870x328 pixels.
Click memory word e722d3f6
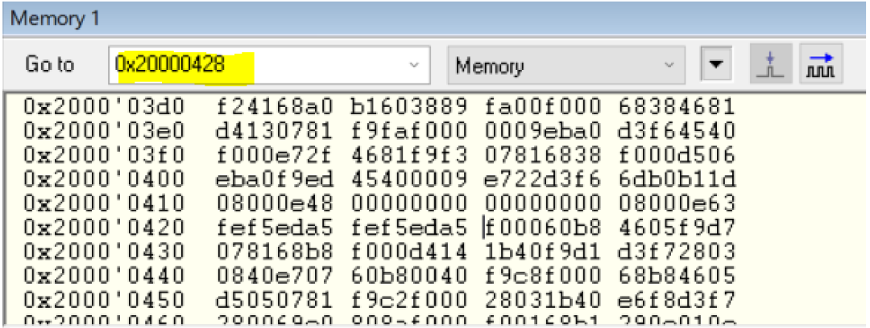(x=543, y=178)
